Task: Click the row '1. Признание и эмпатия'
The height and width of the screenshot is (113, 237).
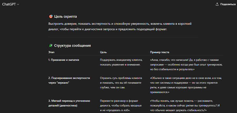Action: click(x=64, y=60)
